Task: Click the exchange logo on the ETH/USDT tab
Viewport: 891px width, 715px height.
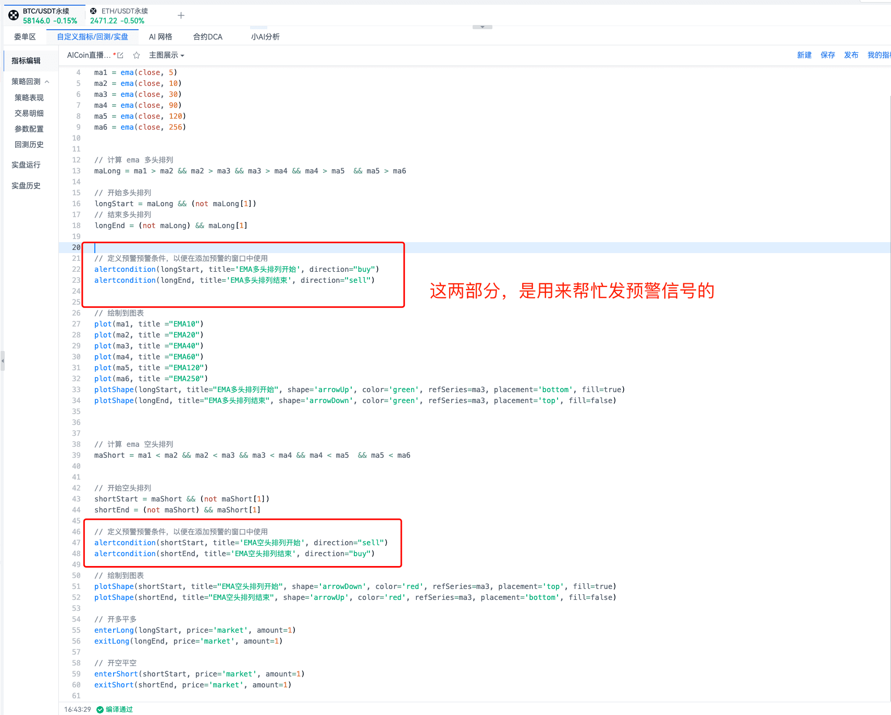Action: (93, 11)
